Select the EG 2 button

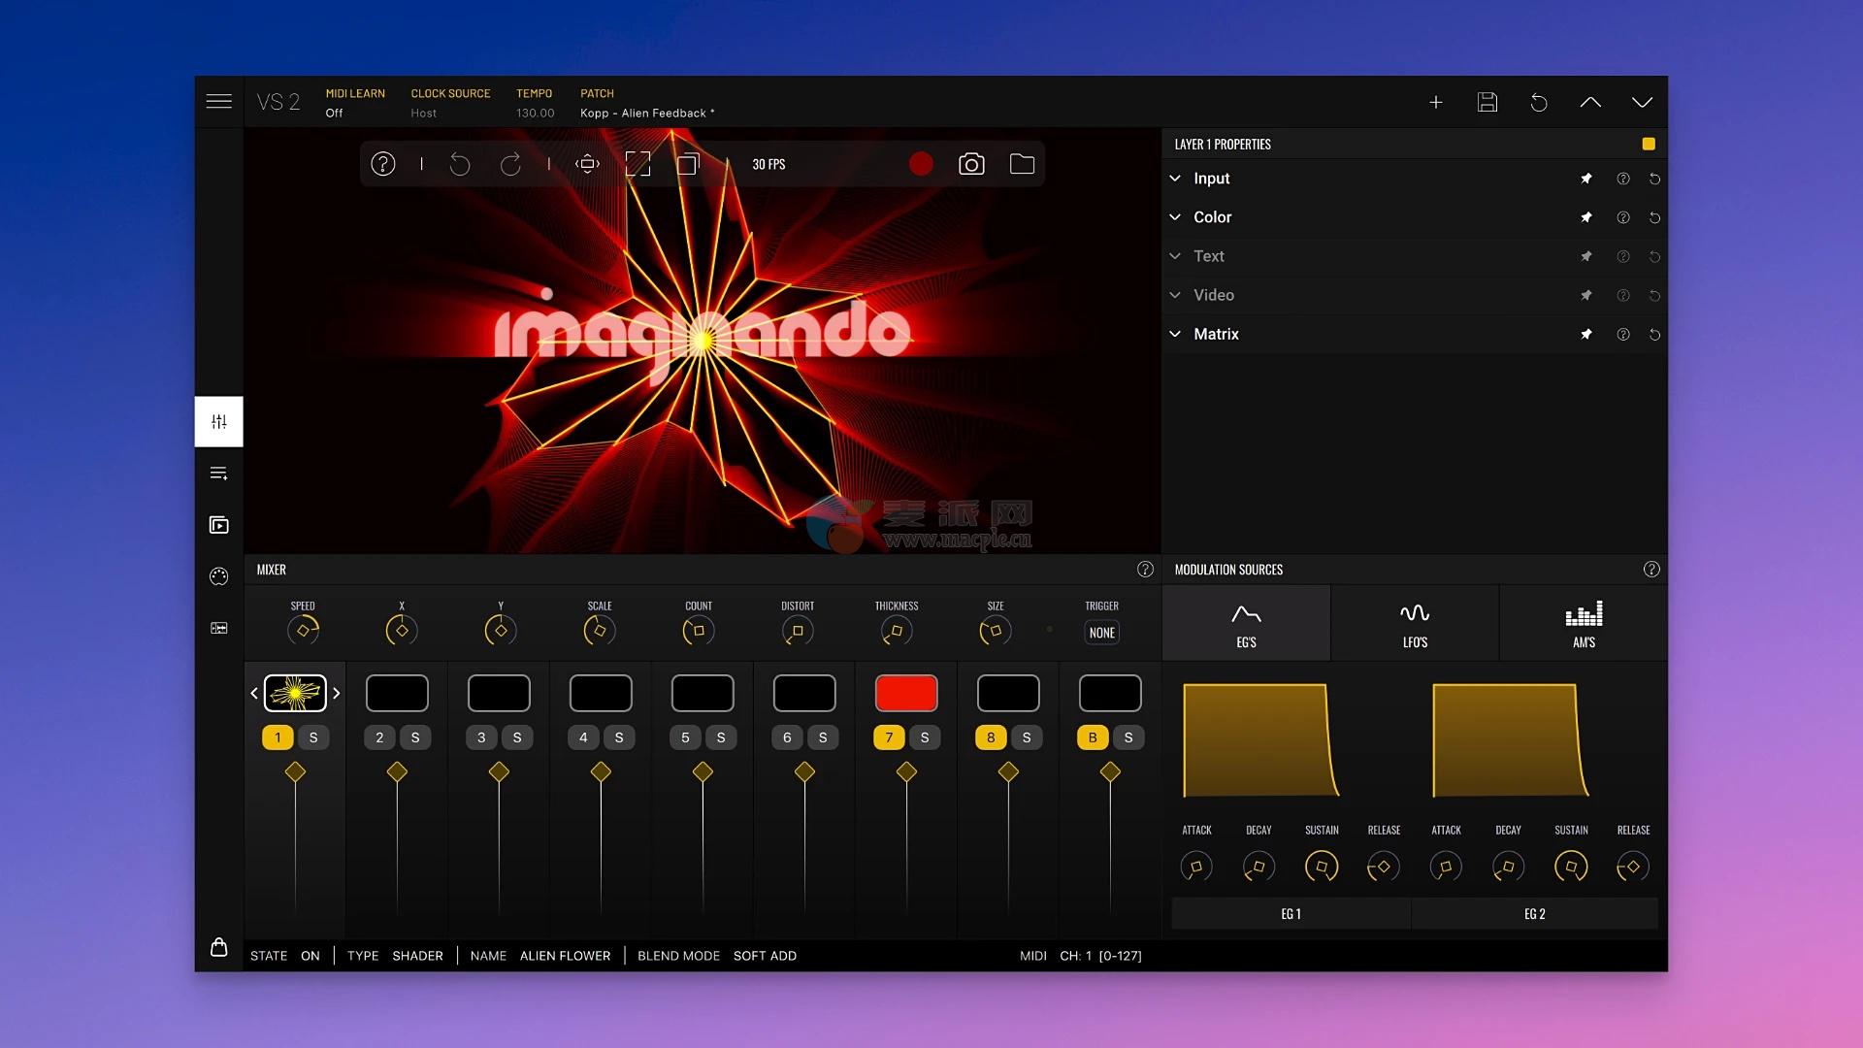(x=1534, y=914)
